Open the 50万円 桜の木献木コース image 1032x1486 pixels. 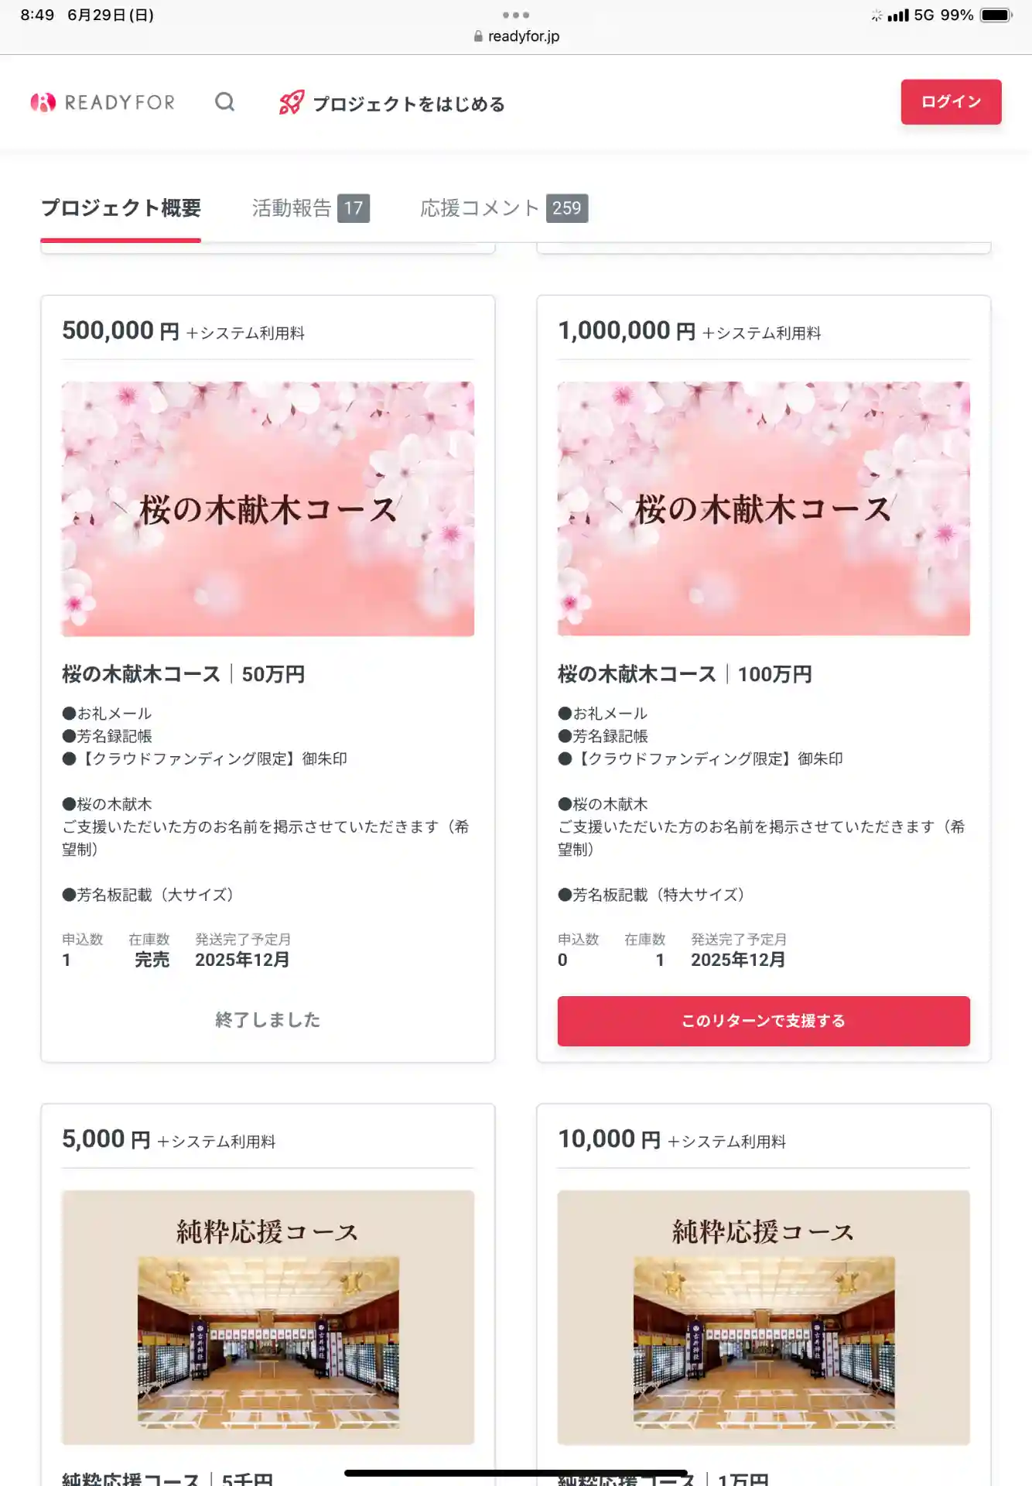tap(268, 508)
